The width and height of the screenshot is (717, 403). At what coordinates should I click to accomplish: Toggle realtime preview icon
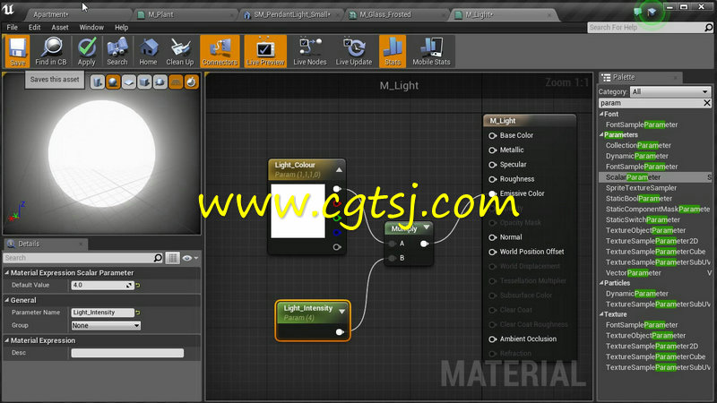[x=191, y=82]
